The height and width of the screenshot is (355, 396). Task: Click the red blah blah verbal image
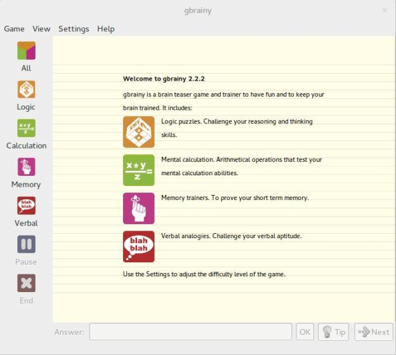pyautogui.click(x=138, y=246)
